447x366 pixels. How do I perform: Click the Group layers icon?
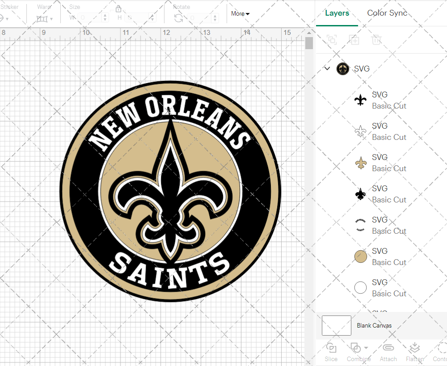point(332,40)
